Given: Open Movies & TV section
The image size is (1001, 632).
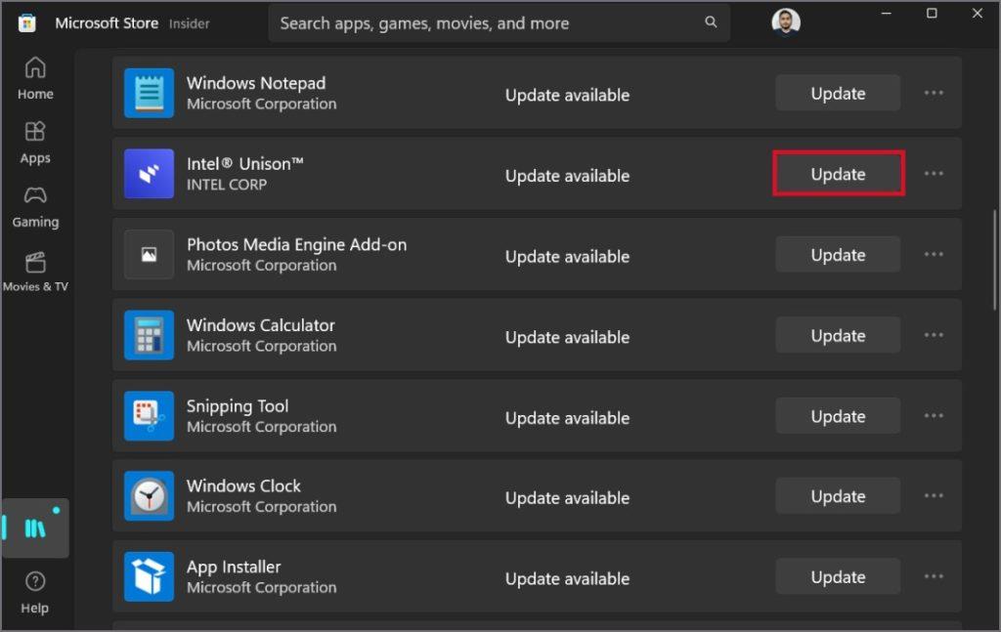Looking at the screenshot, I should point(35,272).
